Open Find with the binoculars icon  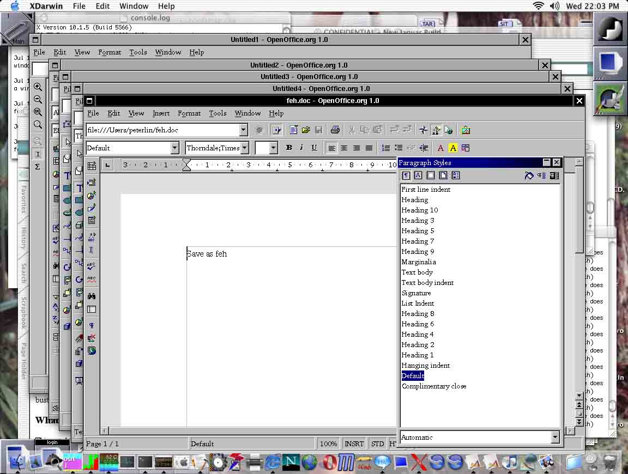[92, 296]
